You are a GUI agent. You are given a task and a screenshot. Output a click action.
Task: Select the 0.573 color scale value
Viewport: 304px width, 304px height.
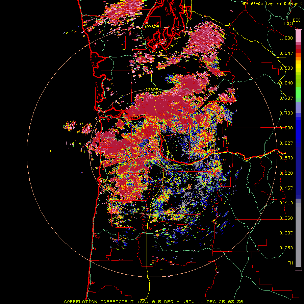(286, 158)
